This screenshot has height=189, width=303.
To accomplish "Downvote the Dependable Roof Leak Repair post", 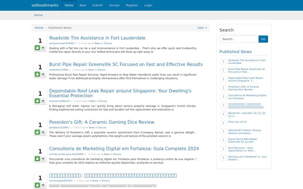I will [x=43, y=101].
